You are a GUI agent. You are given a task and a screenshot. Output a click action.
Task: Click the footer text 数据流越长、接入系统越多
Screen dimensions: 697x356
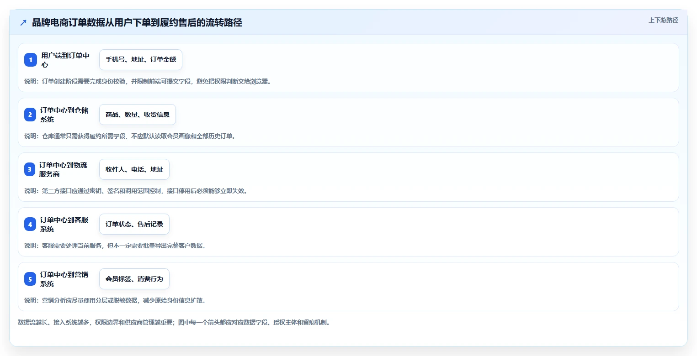[174, 322]
